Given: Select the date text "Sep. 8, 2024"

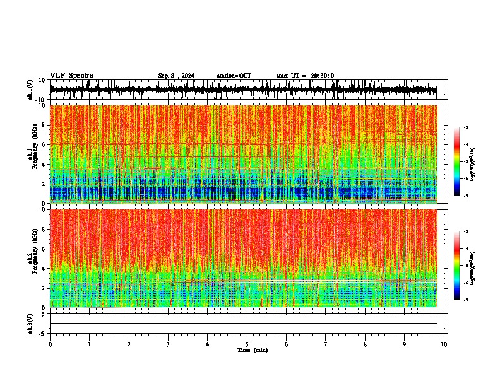Looking at the screenshot, I should pos(176,76).
